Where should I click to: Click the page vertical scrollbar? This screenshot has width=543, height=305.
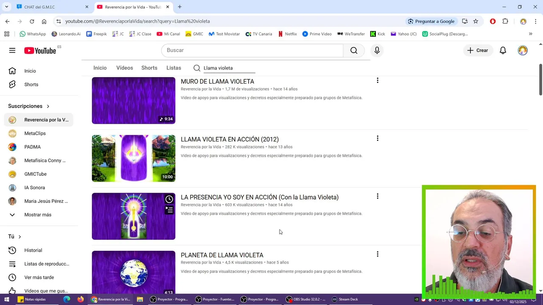point(540,80)
